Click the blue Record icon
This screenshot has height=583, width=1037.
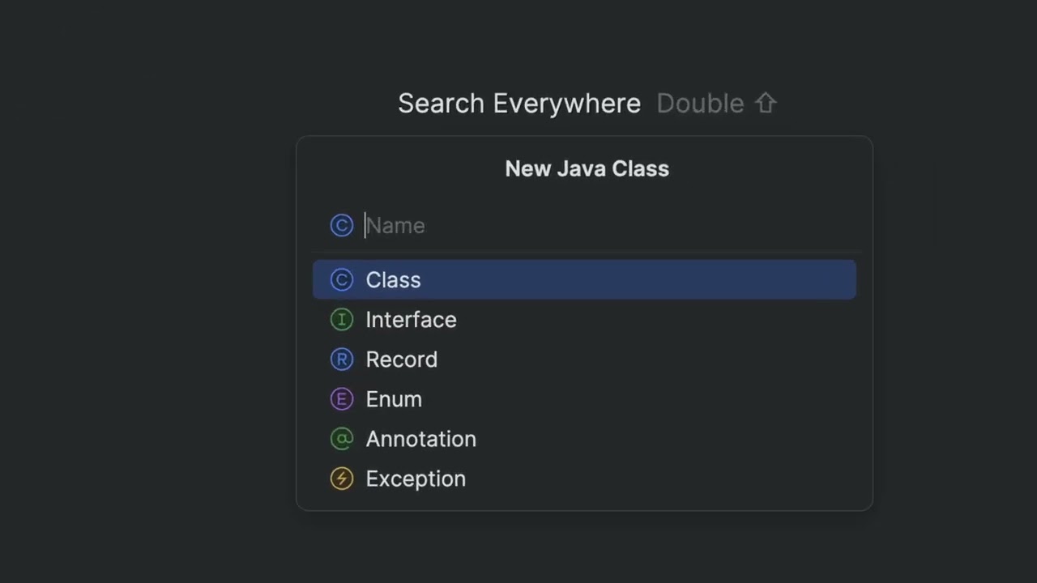pos(342,360)
